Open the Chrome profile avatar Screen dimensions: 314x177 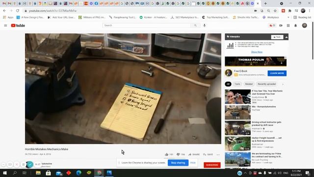pyautogui.click(x=303, y=11)
